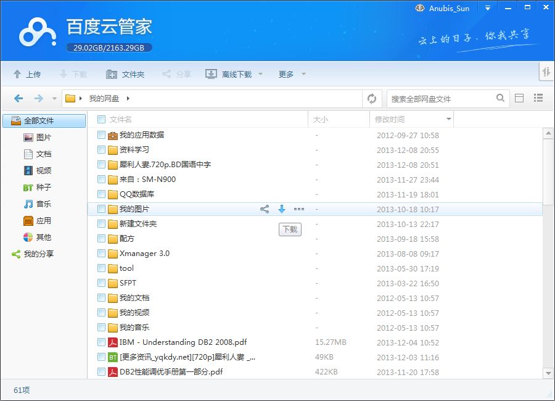Expand the 离线下载 dropdown arrow
555x401 pixels.
point(260,74)
